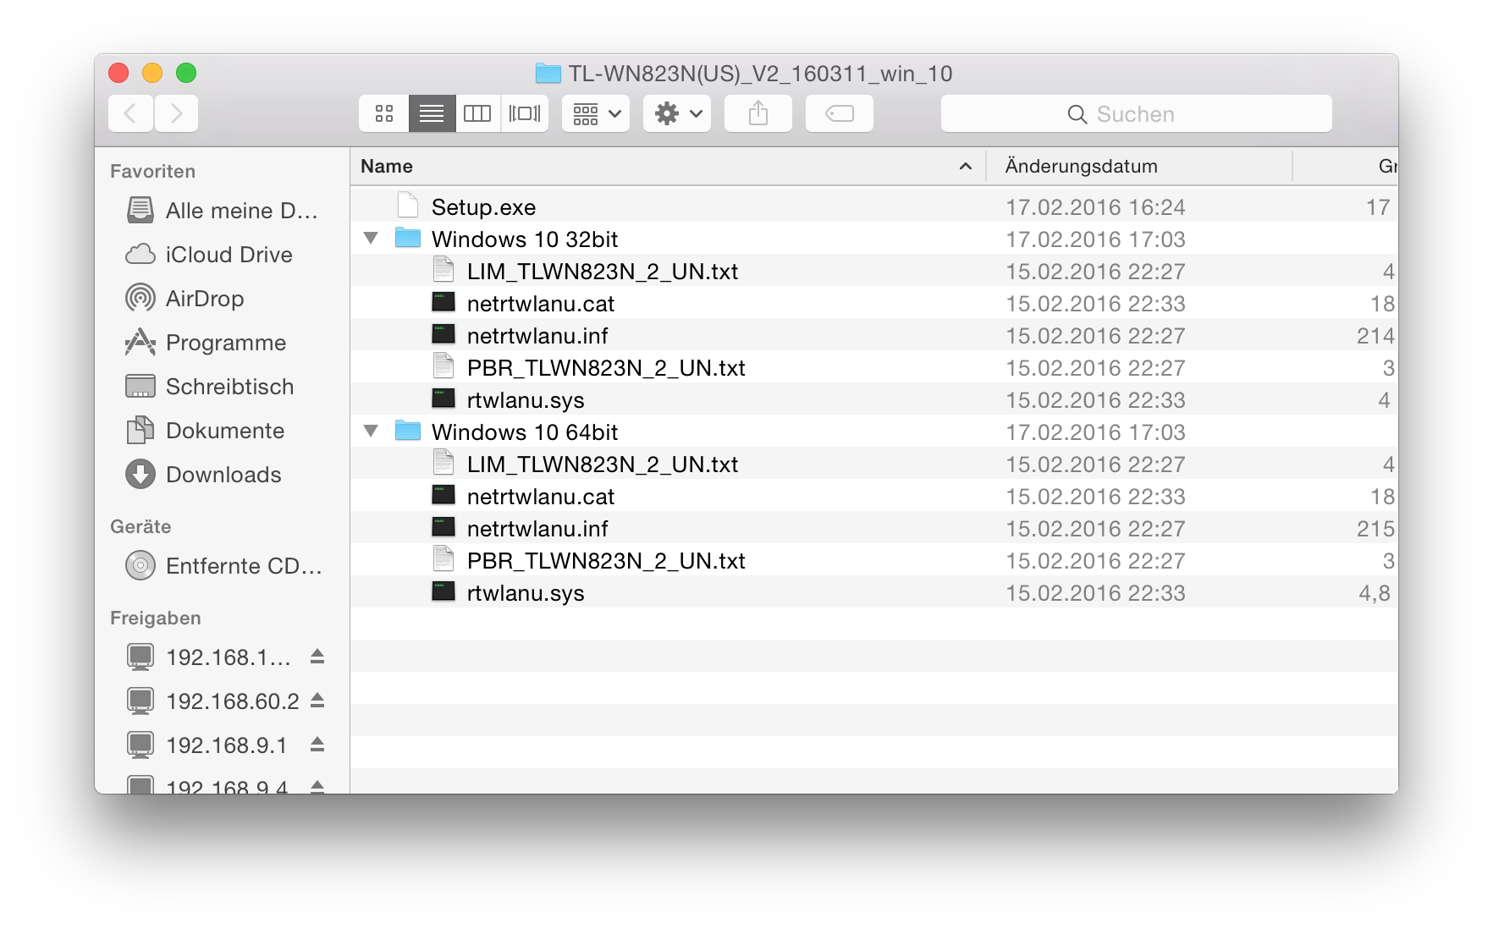Switch to column view
The image size is (1493, 929).
(477, 113)
